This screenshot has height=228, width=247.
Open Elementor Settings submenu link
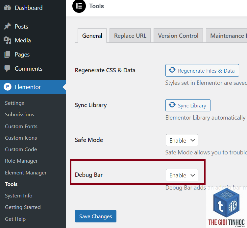14,103
